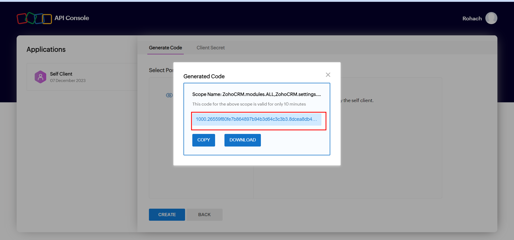514x240 pixels.
Task: Switch to the Generate Code tab
Action: click(x=166, y=48)
